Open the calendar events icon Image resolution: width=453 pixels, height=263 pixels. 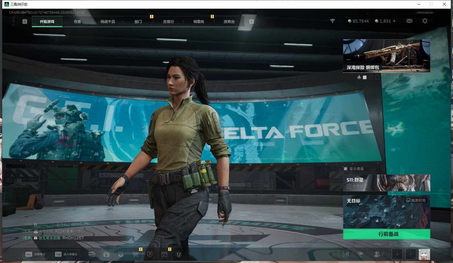pyautogui.click(x=164, y=254)
